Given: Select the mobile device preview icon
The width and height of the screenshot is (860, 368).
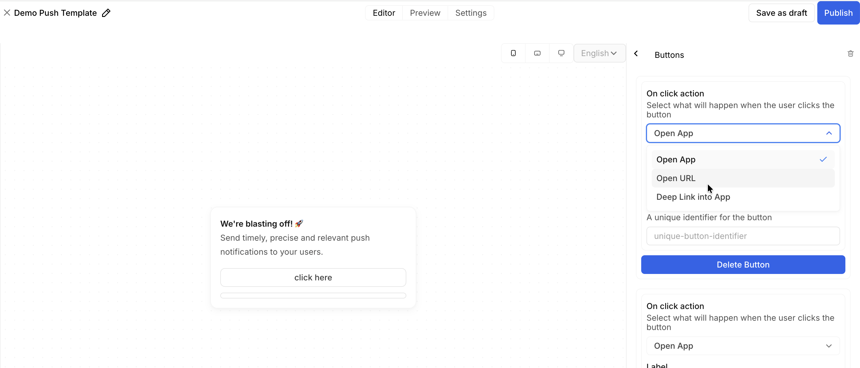Looking at the screenshot, I should pyautogui.click(x=513, y=53).
